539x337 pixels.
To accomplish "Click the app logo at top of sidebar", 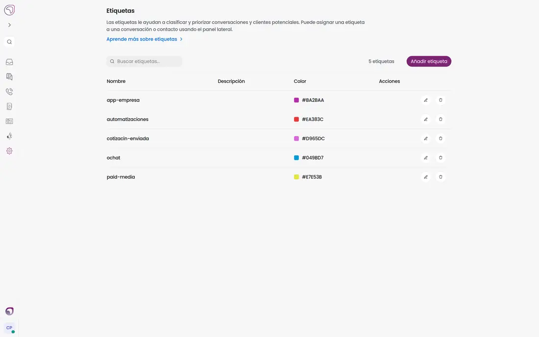I will coord(9,10).
